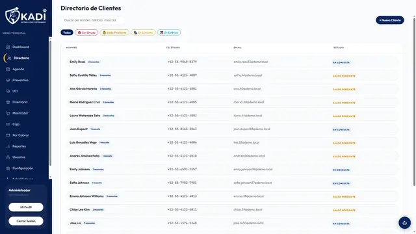This screenshot has height=234, width=416.
Task: Click the Mostrador cart icon
Action: (8, 113)
